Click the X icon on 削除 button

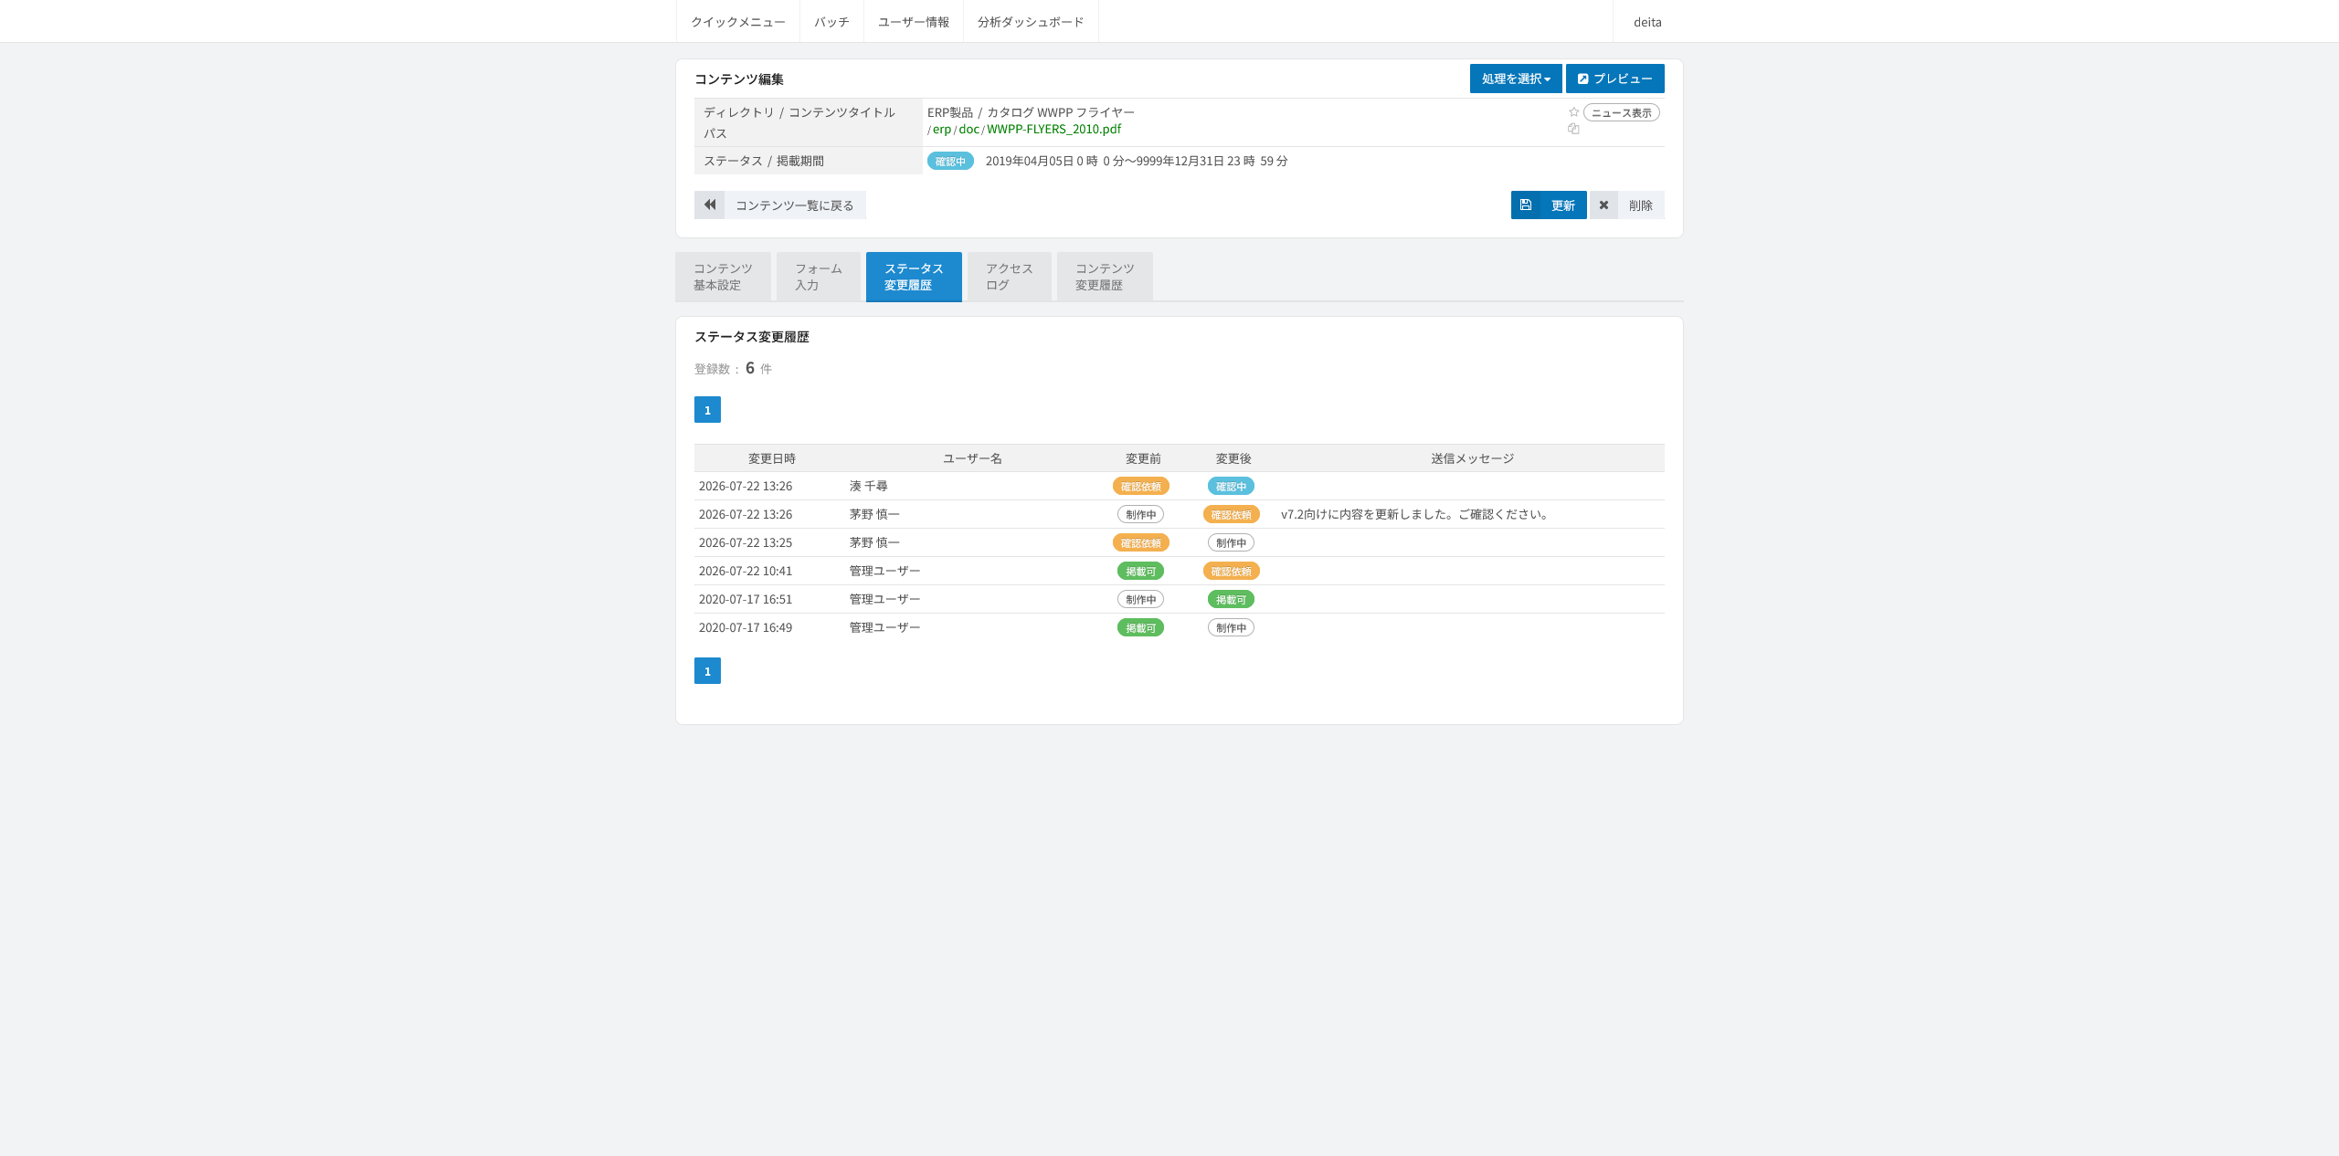[1603, 205]
